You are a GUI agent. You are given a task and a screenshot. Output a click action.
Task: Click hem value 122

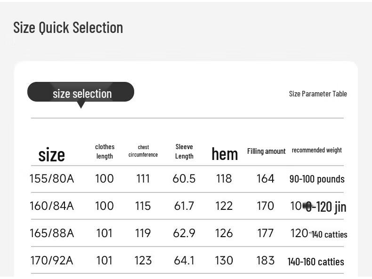tap(224, 206)
